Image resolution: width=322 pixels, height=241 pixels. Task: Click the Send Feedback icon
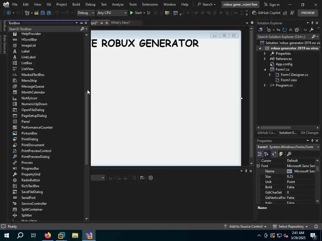coord(292,13)
